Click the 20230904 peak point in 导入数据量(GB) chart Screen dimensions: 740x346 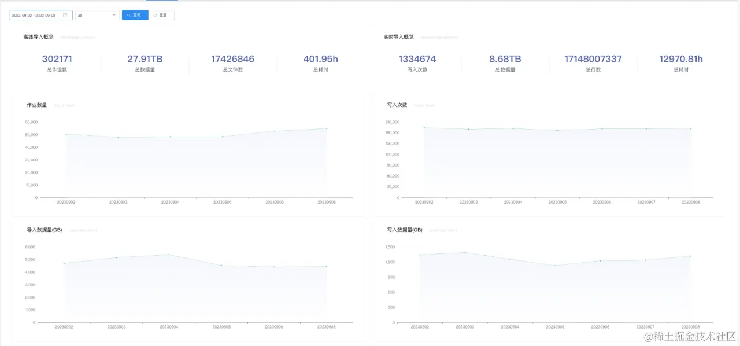(x=169, y=255)
